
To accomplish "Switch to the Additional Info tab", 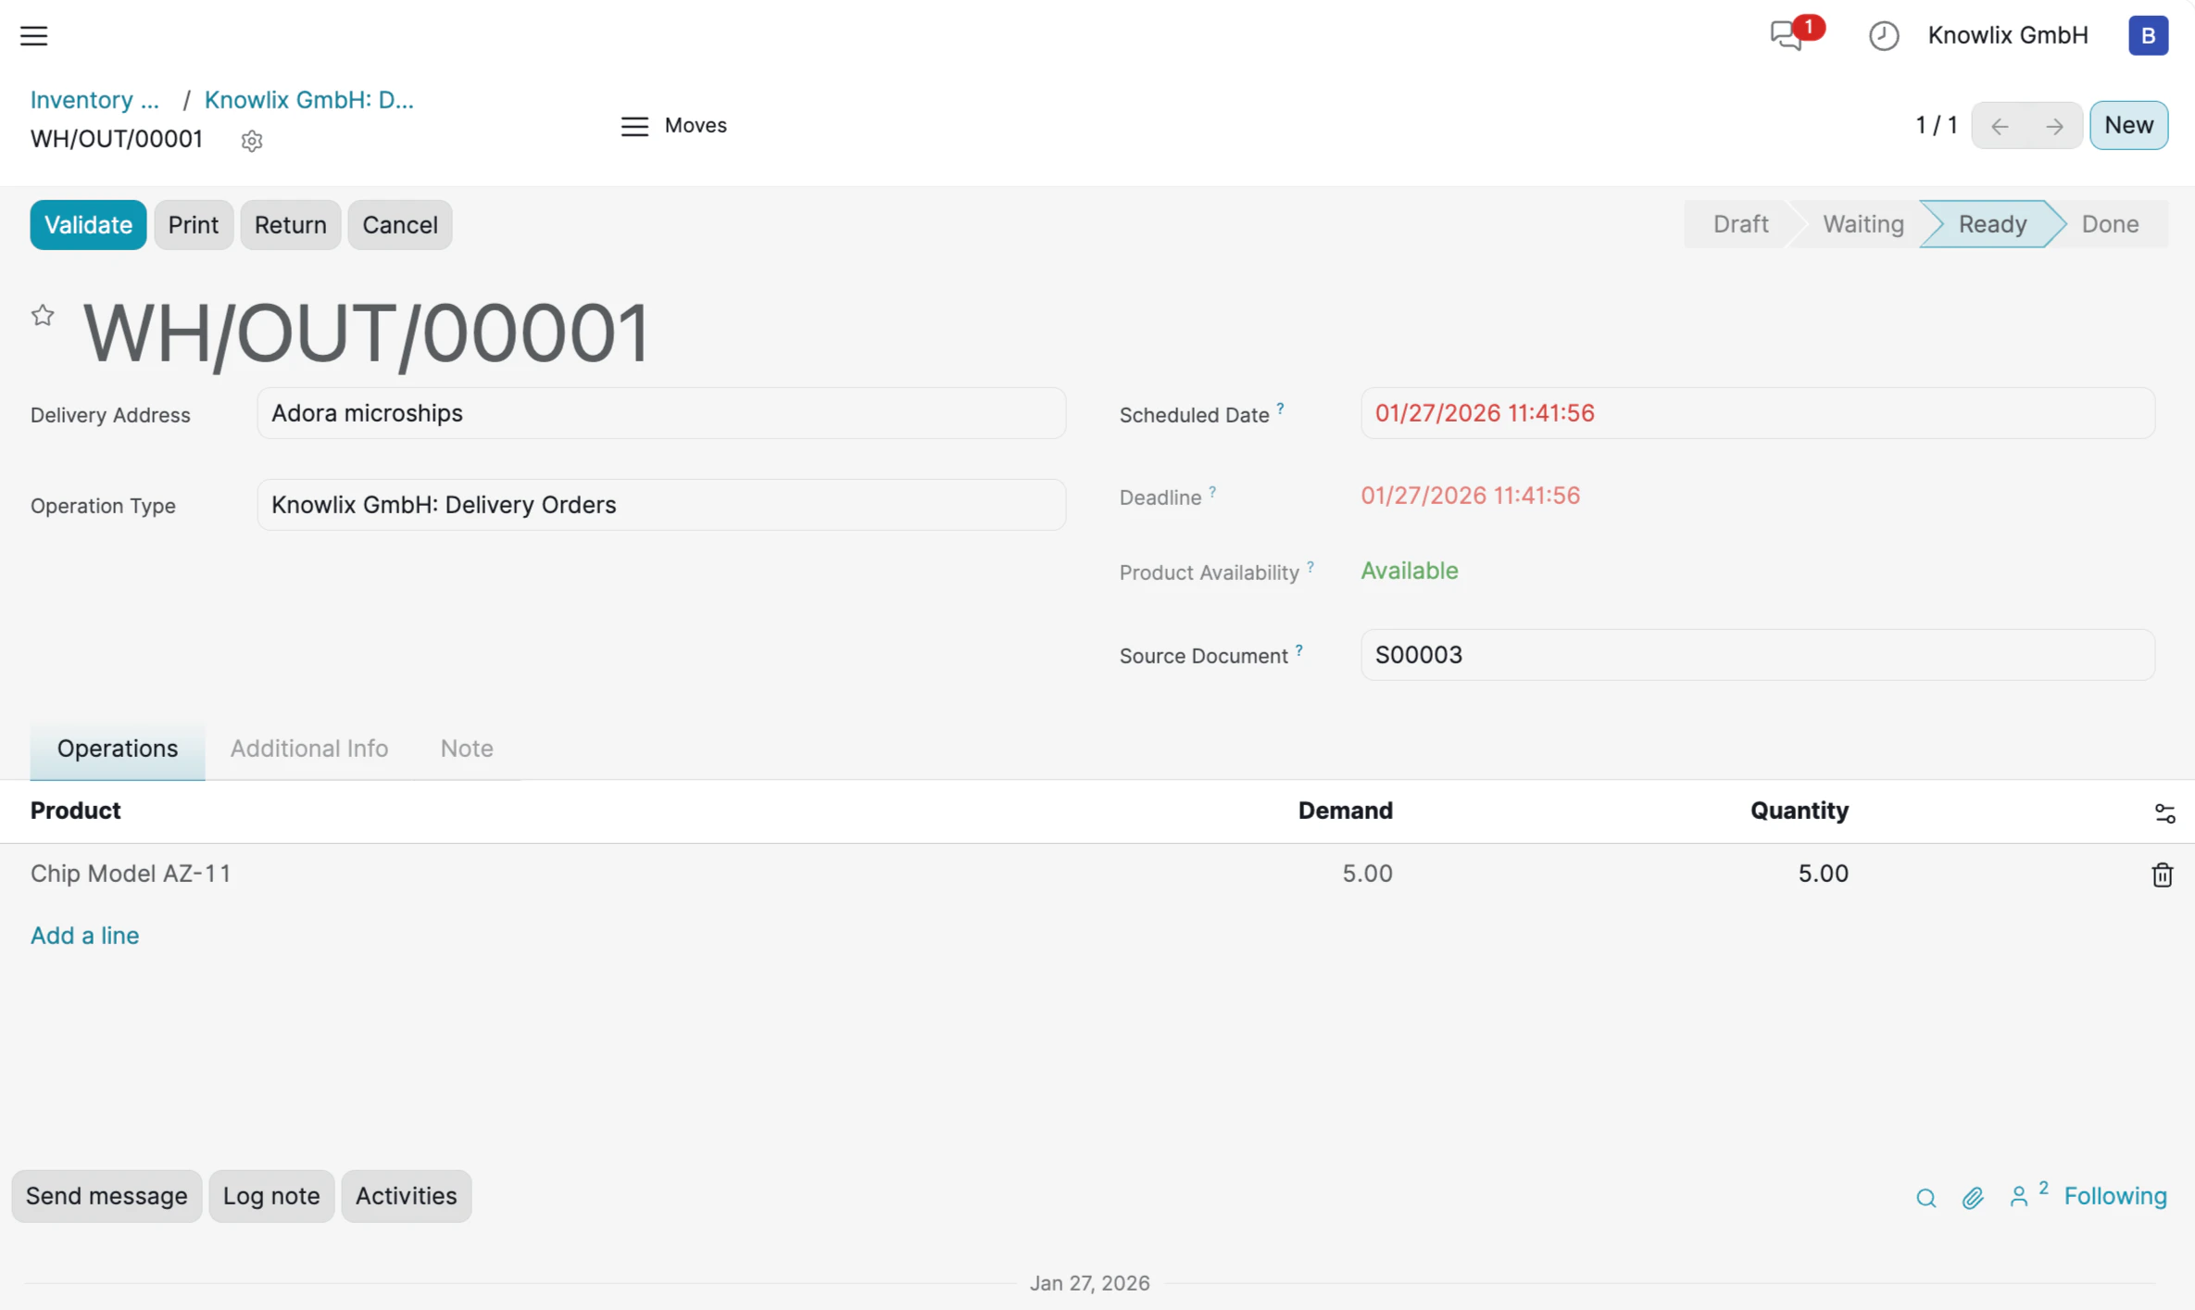I will pos(308,749).
